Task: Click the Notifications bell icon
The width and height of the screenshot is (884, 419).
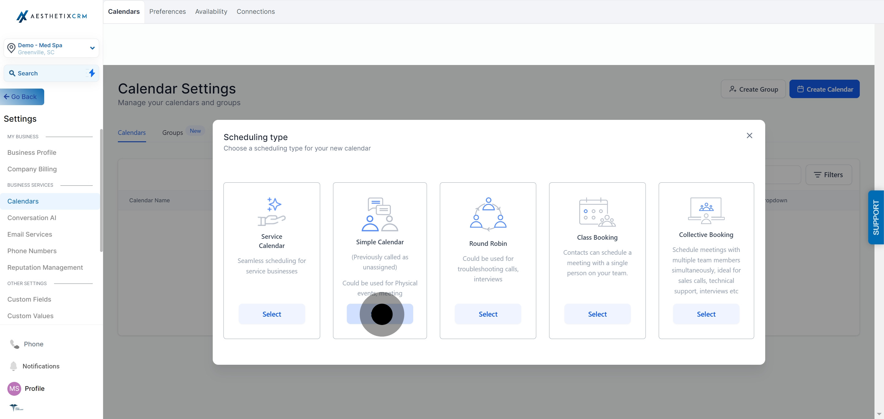Action: pos(14,366)
